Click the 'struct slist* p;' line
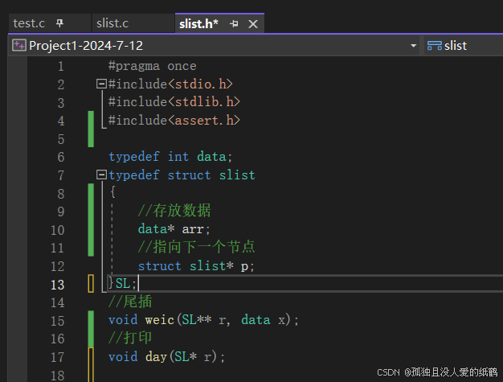Image resolution: width=503 pixels, height=382 pixels. tap(196, 266)
